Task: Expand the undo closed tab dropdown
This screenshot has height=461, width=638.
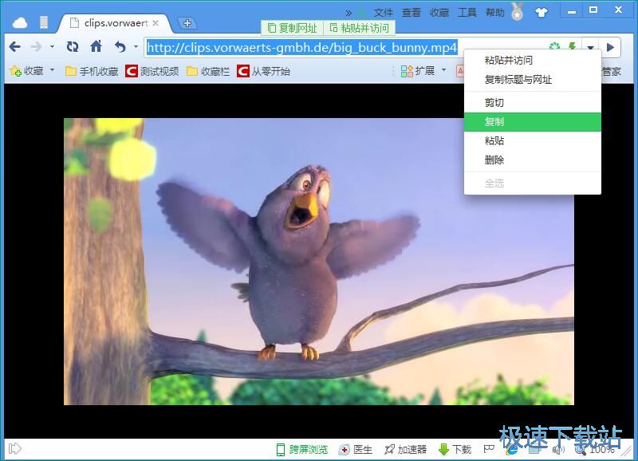Action: pyautogui.click(x=136, y=47)
